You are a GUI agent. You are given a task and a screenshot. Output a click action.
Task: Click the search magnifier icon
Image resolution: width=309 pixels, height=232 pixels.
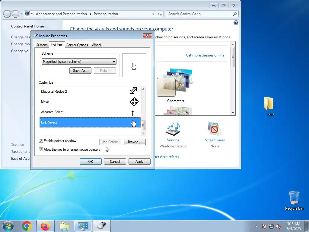pos(235,14)
